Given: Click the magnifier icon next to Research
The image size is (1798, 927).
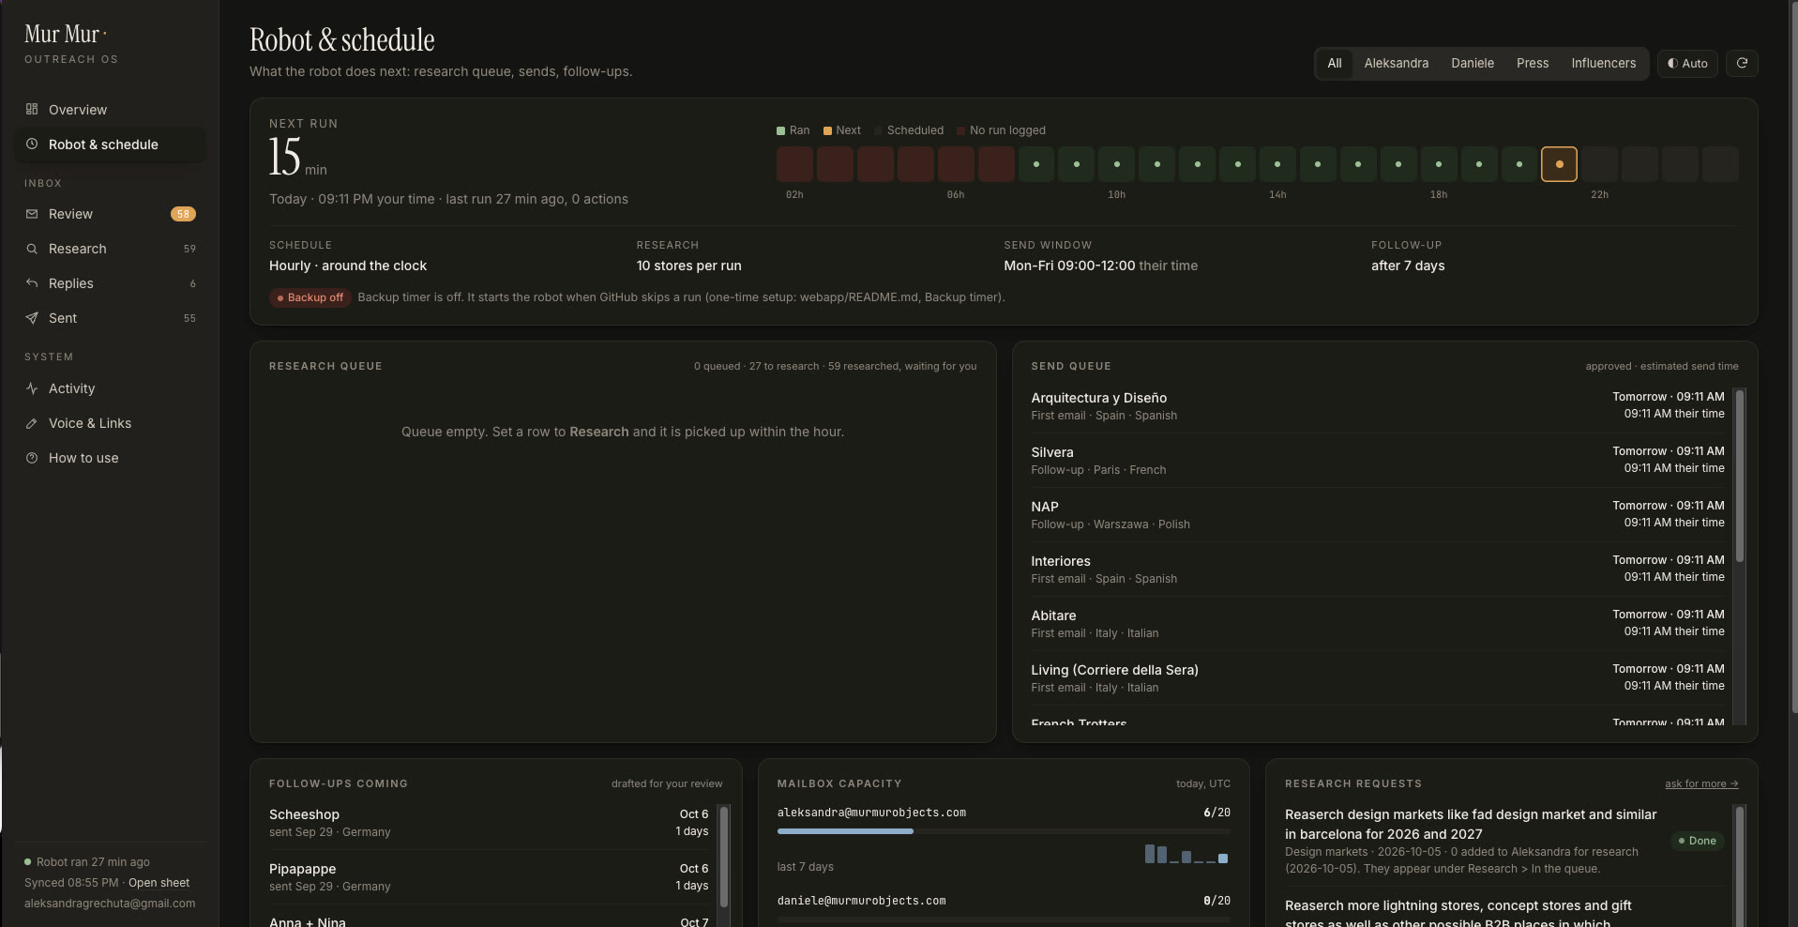Looking at the screenshot, I should tap(32, 249).
